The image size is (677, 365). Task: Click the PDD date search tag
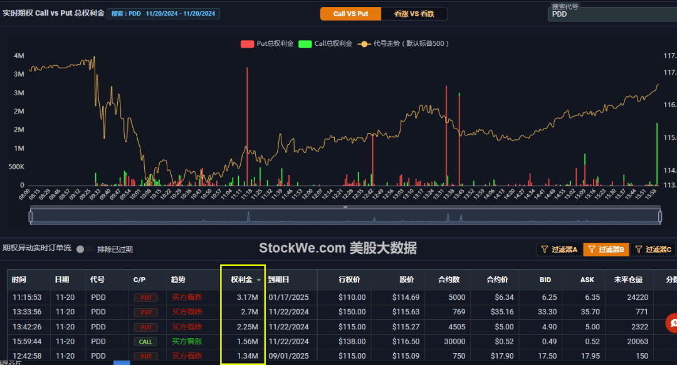pyautogui.click(x=163, y=14)
